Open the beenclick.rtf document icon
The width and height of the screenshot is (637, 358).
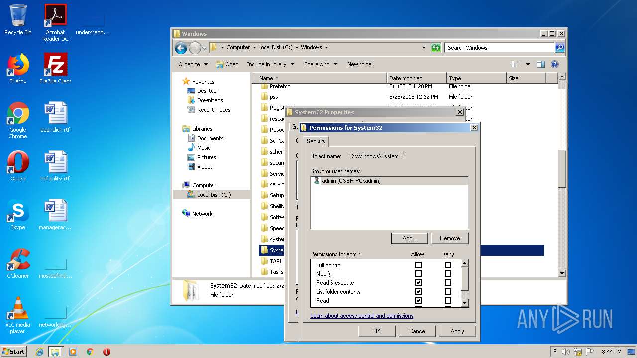(x=55, y=117)
